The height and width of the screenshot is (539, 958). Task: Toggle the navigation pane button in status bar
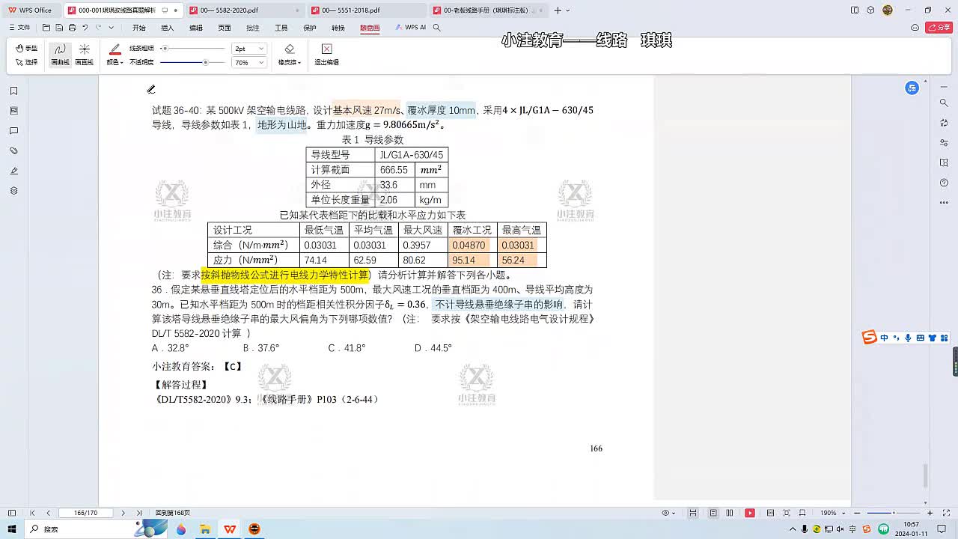[12, 513]
